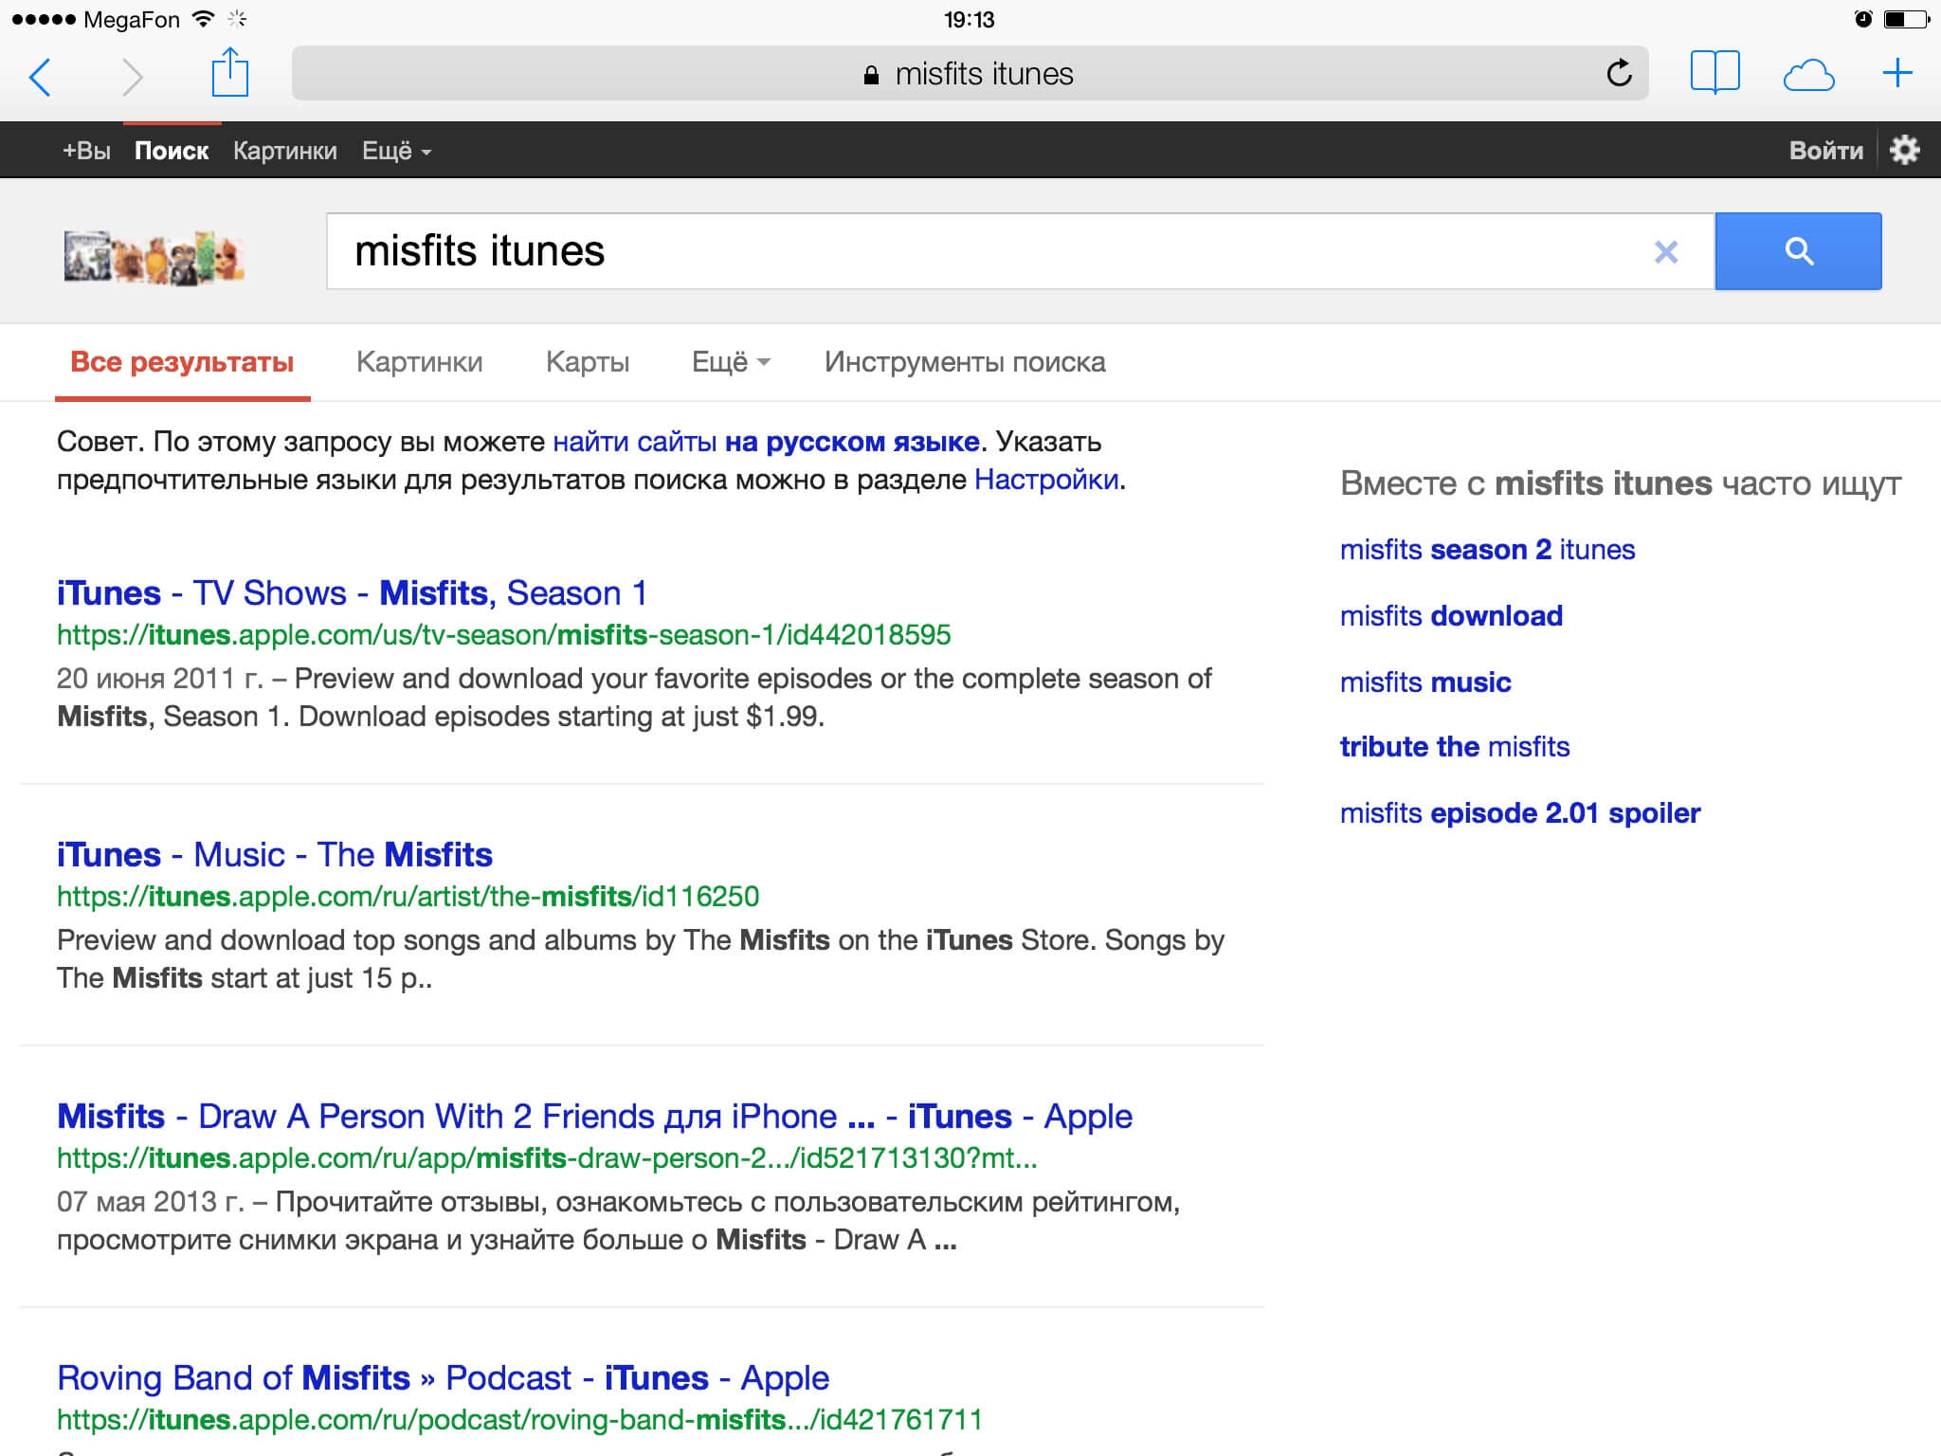Select Поиск in the black bar
The width and height of the screenshot is (1941, 1456).
coord(172,151)
